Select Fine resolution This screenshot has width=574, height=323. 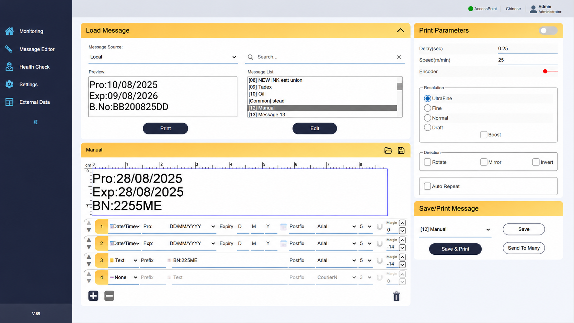pyautogui.click(x=427, y=108)
